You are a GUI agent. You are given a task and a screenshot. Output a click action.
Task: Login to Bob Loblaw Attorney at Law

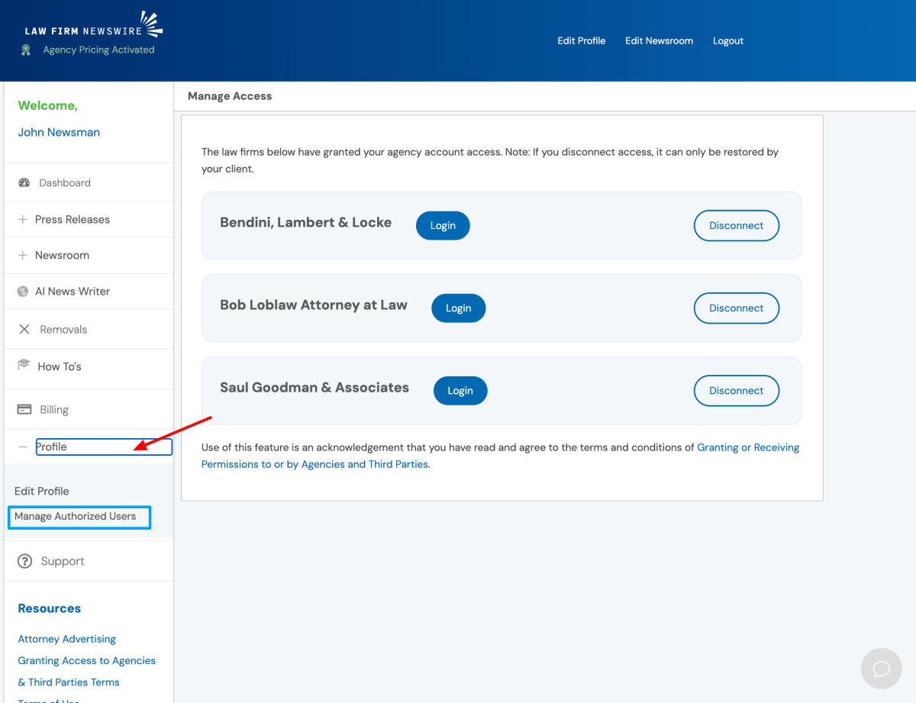pyautogui.click(x=458, y=308)
